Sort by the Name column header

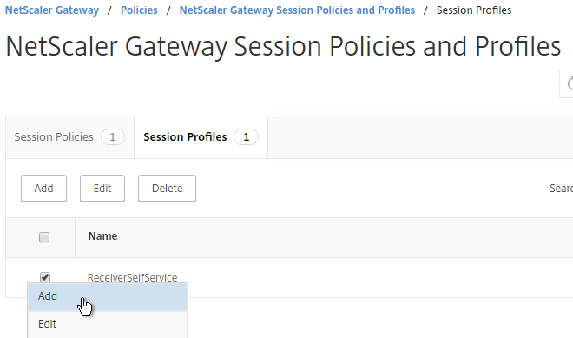[x=102, y=236]
